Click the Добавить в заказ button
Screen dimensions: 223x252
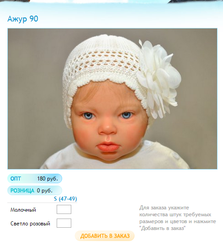coord(105,236)
